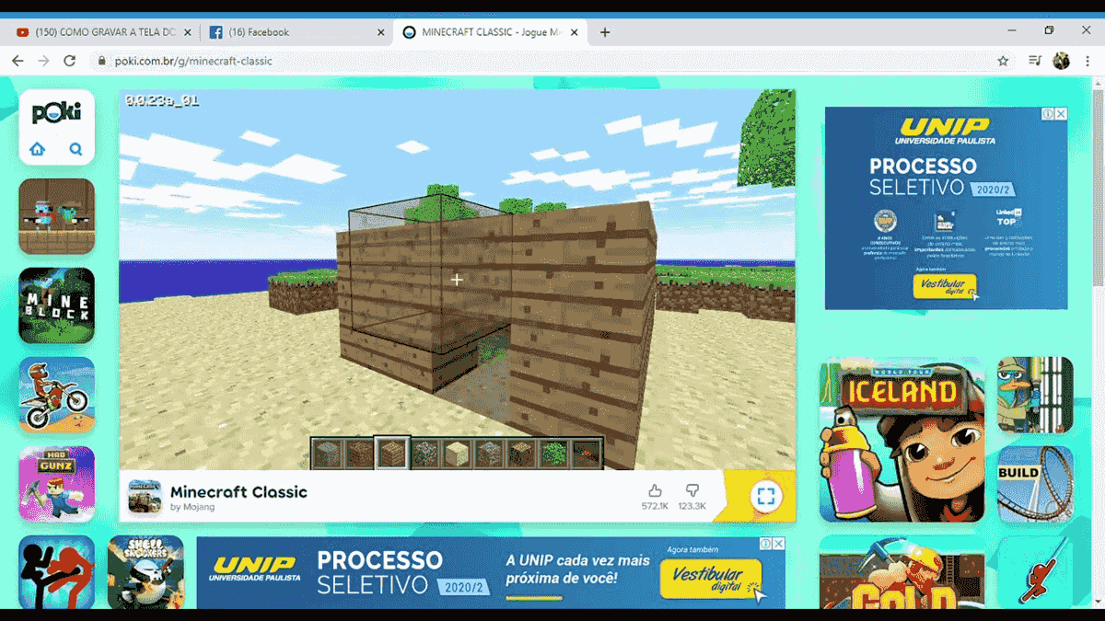Open the media control icon in the Chrome toolbar

point(1036,61)
